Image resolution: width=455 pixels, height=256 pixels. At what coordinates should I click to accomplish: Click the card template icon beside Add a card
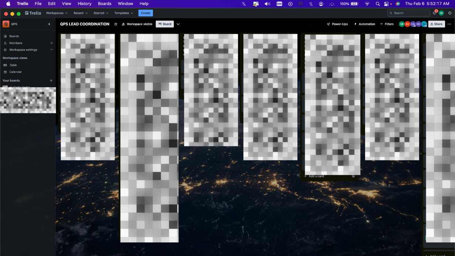click(x=353, y=176)
